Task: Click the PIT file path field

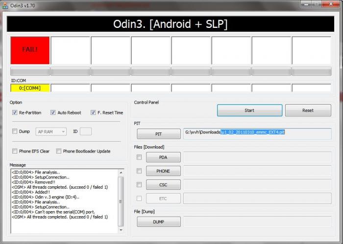Action: click(257, 133)
